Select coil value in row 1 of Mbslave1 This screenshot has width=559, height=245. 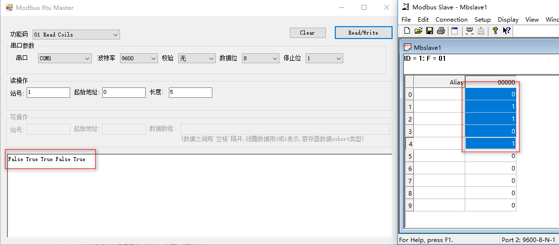[490, 107]
